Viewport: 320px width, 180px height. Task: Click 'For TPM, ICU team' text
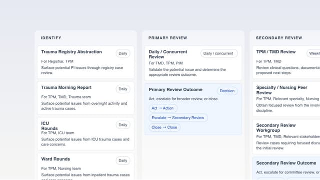point(57,133)
